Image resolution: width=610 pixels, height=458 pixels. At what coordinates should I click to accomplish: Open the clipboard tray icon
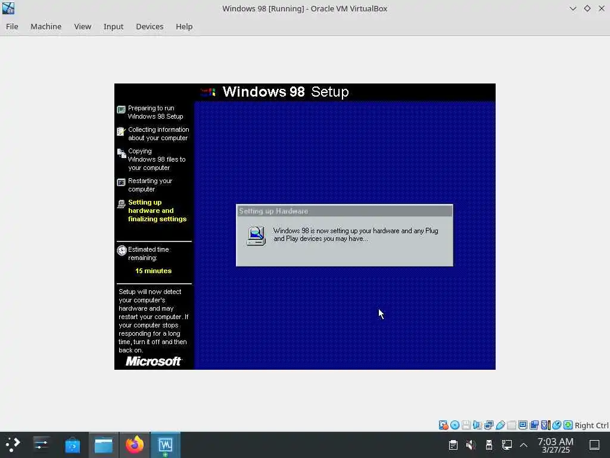pyautogui.click(x=453, y=444)
